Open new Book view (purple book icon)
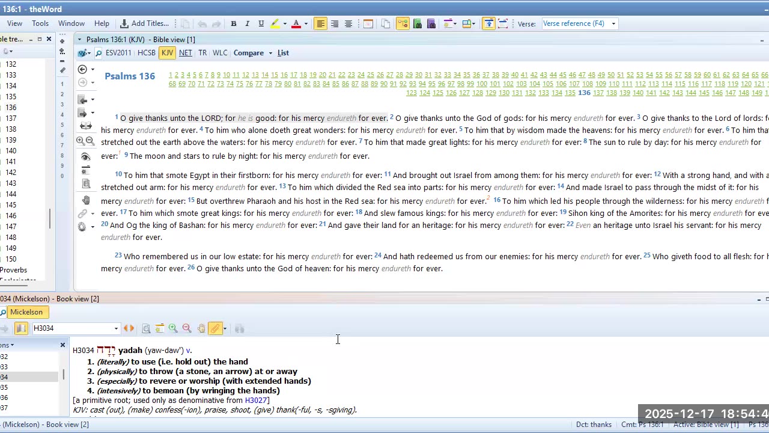Screen dimensions: 769x433 click(x=431, y=23)
